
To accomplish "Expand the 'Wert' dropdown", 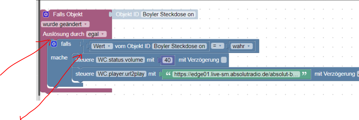I will [x=102, y=46].
